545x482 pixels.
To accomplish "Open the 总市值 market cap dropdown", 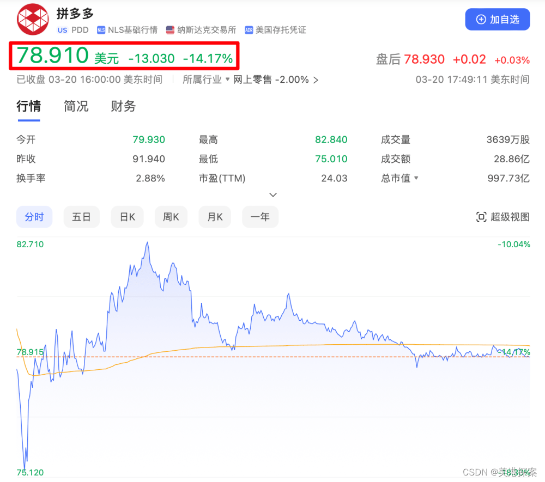I will click(x=416, y=178).
